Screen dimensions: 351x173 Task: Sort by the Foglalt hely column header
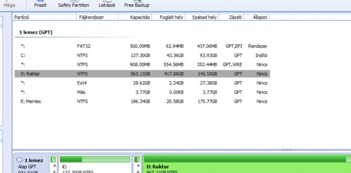coord(169,17)
